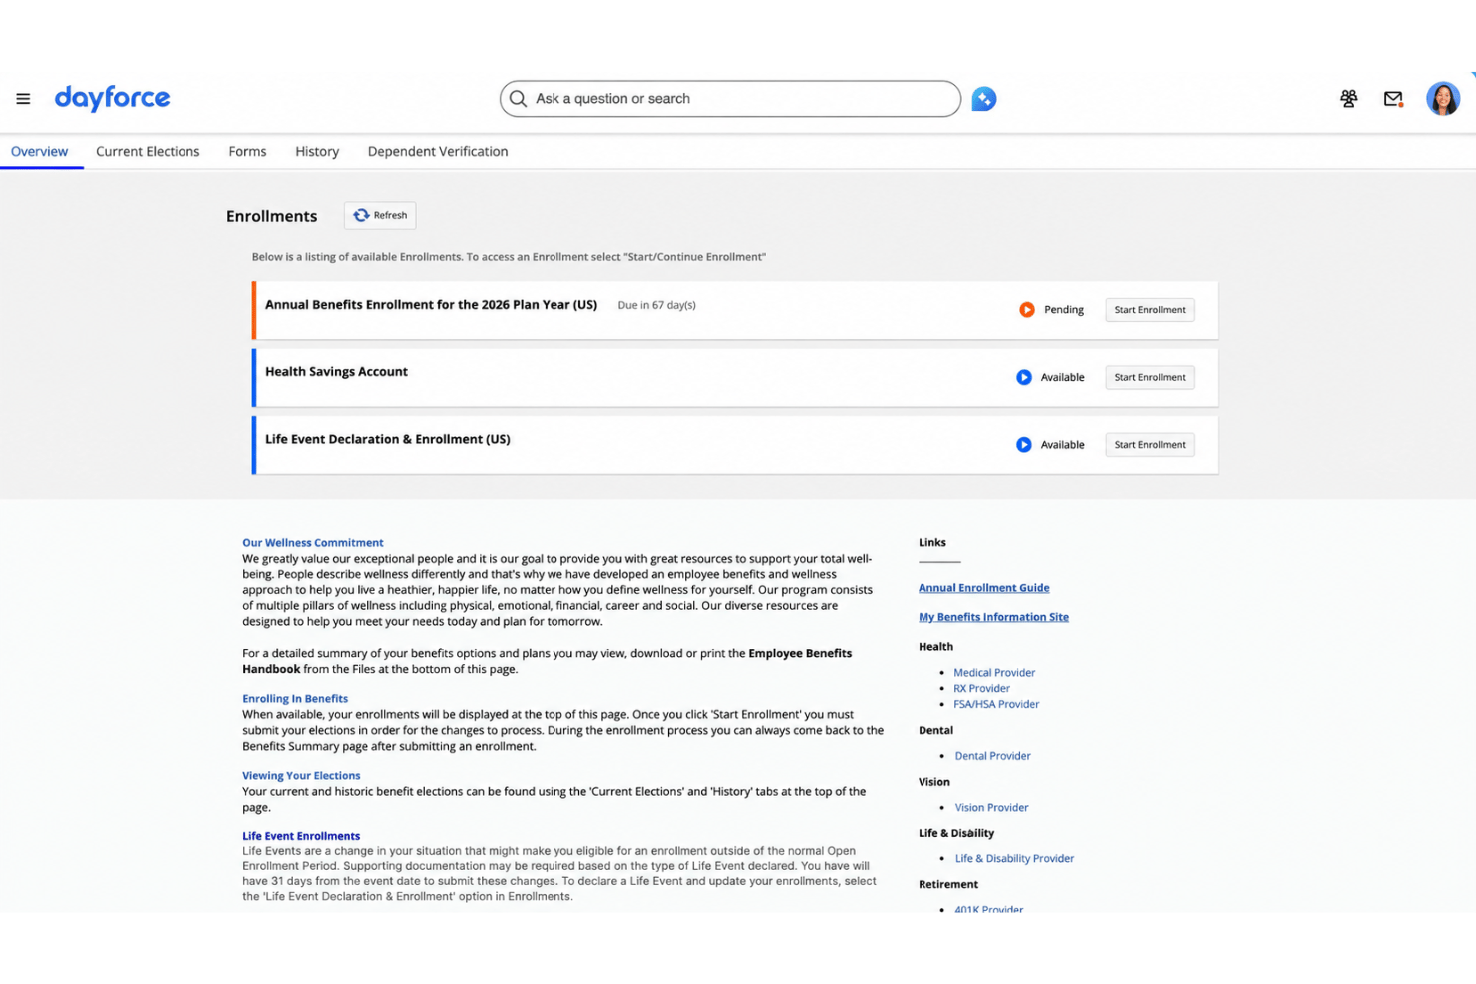Viewport: 1476px width, 984px height.
Task: Open the hamburger navigation menu
Action: point(23,99)
